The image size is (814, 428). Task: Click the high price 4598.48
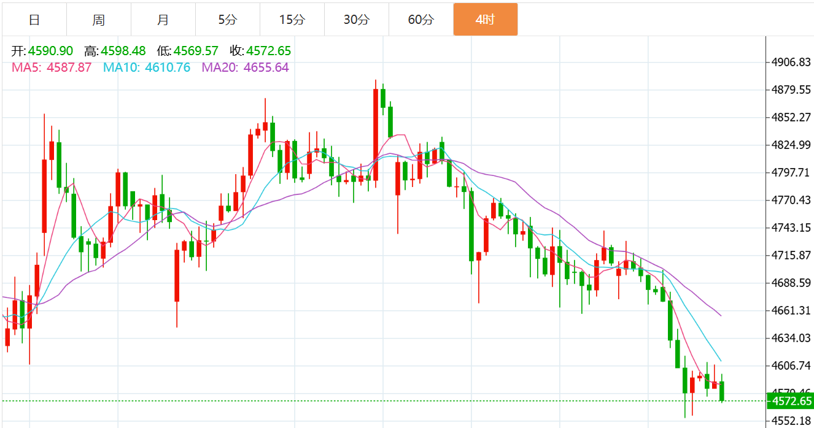pos(123,51)
